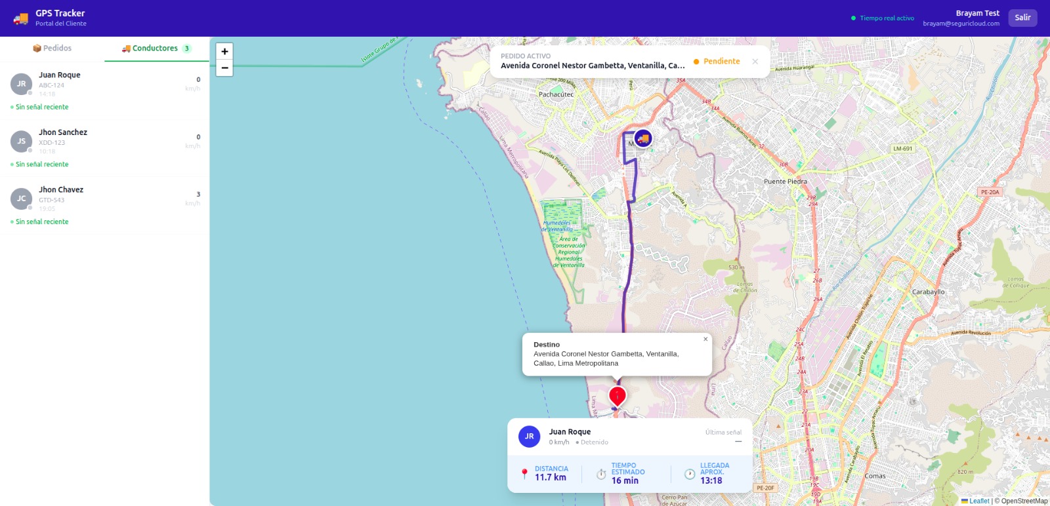Click the GTD-543 plate text
1050x506 pixels.
tap(51, 200)
